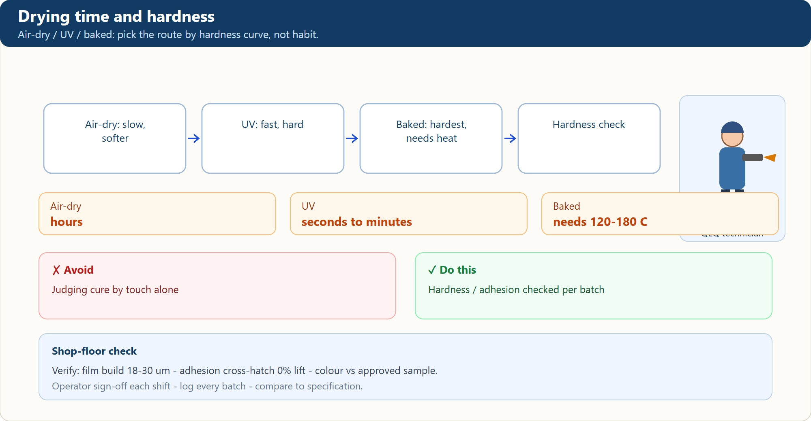Click the arrow pointing to the Hardness check box
Screen dimensions: 811x421
tap(510, 138)
